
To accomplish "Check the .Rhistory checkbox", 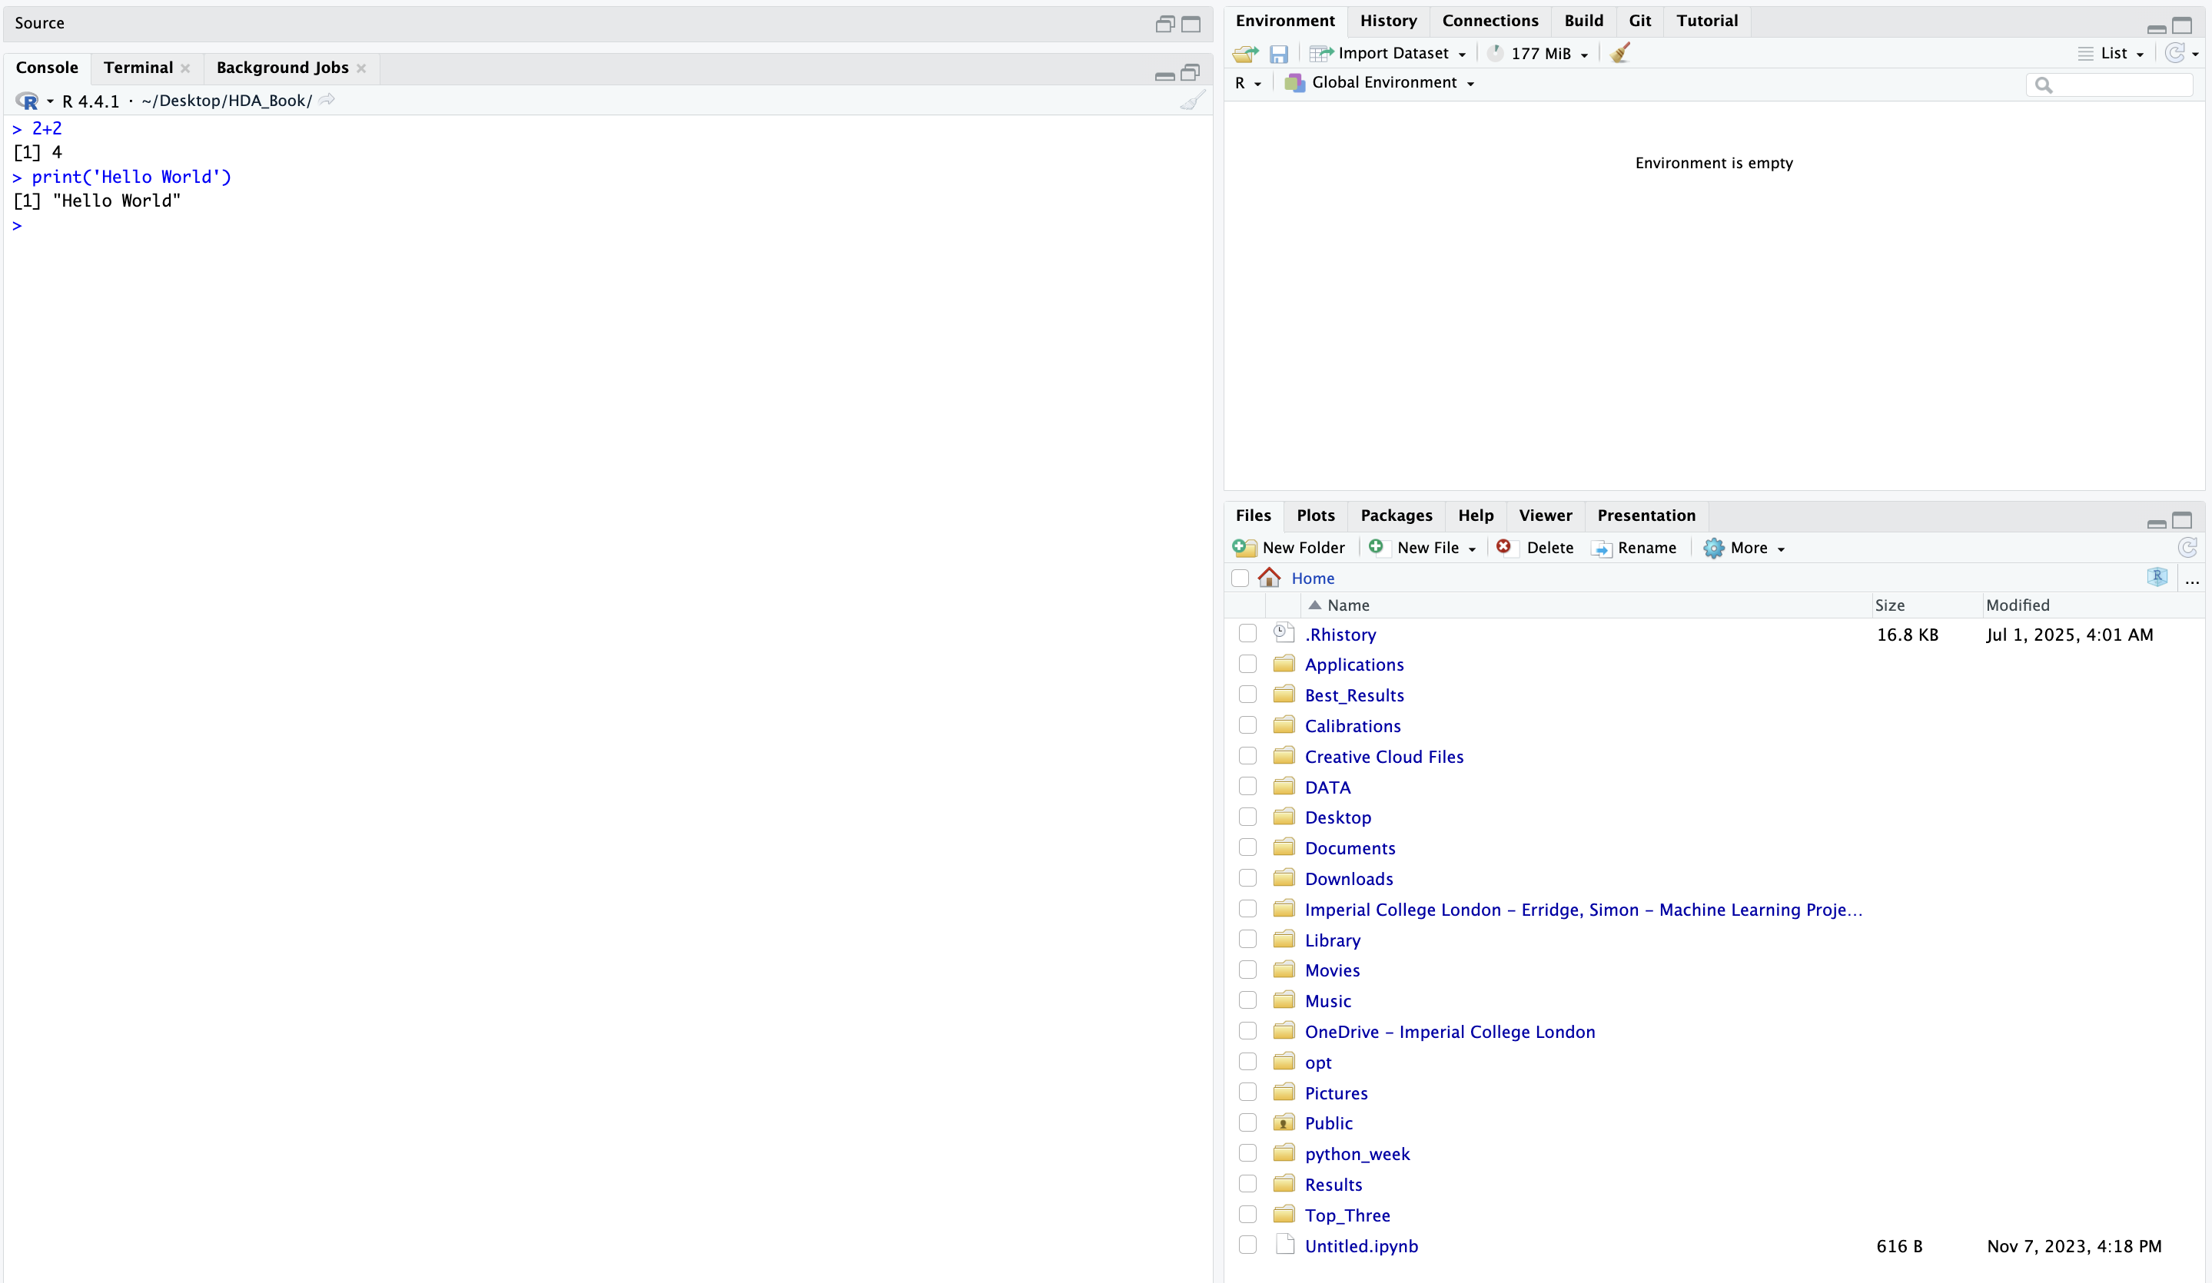I will pos(1247,634).
